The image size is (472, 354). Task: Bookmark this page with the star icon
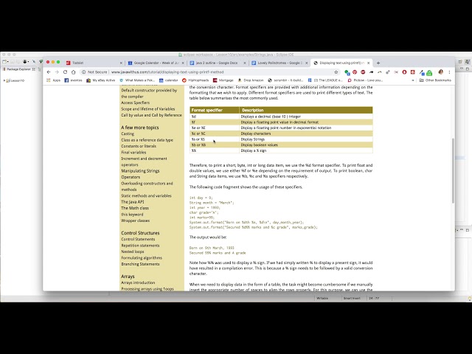(x=336, y=72)
